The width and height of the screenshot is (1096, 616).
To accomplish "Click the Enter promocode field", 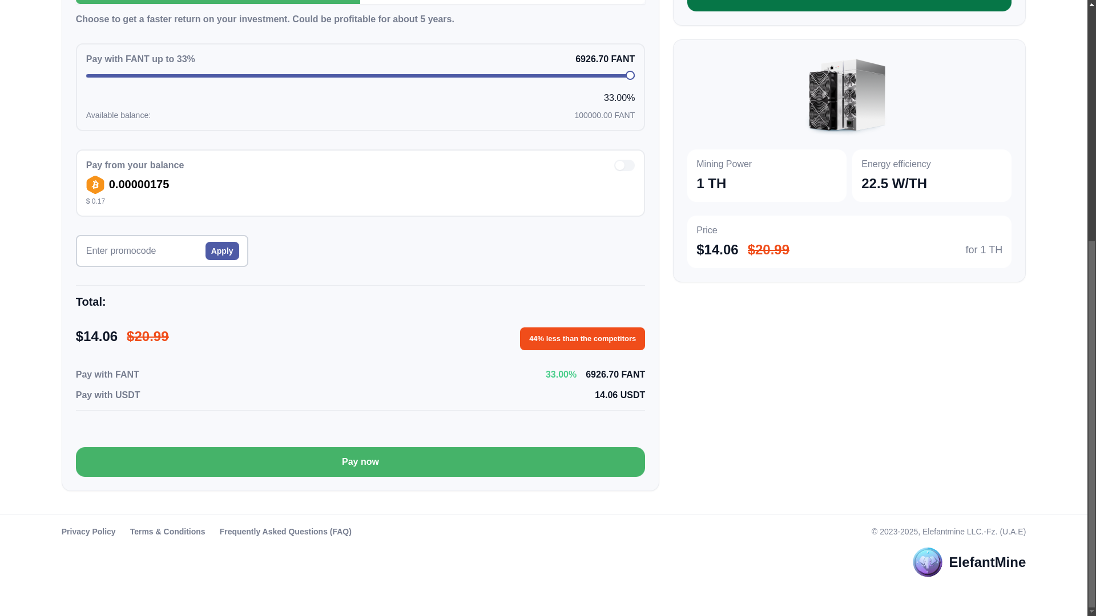I will click(x=143, y=251).
